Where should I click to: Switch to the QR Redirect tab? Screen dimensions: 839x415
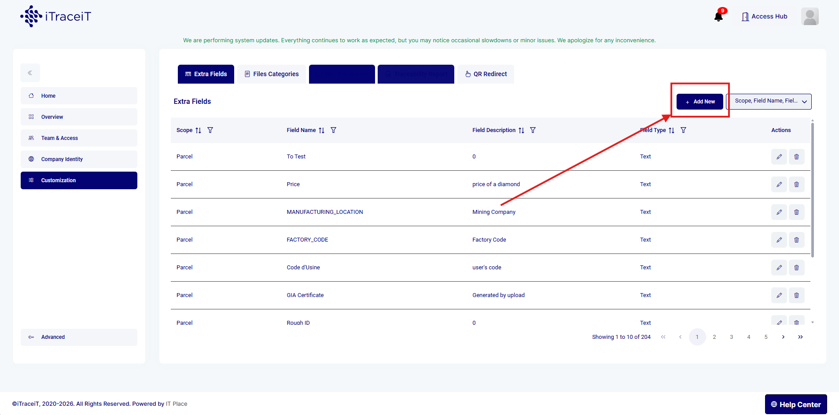(486, 74)
